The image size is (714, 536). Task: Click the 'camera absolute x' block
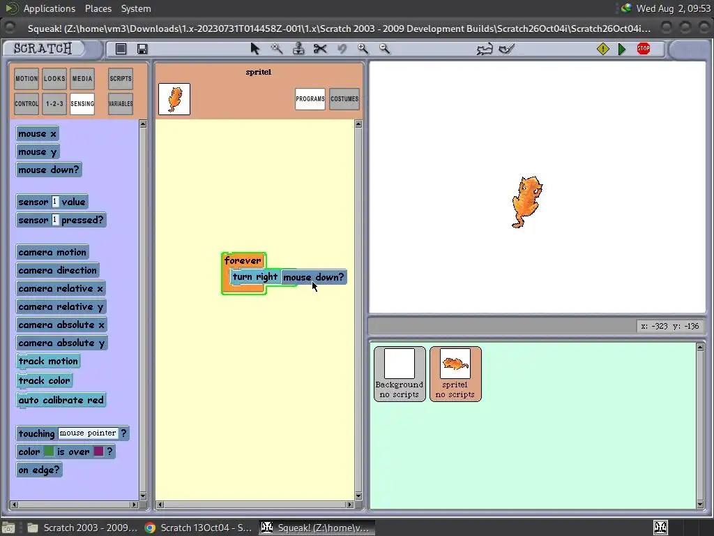pos(61,325)
